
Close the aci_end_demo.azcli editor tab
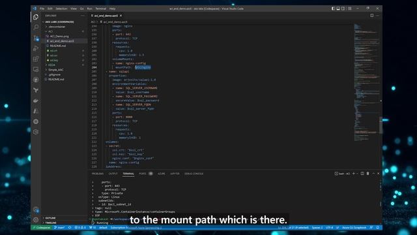(121, 16)
